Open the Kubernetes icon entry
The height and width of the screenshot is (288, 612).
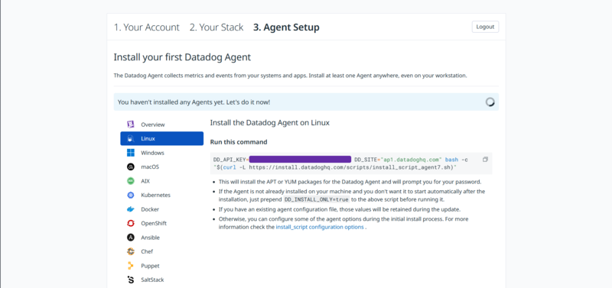131,196
